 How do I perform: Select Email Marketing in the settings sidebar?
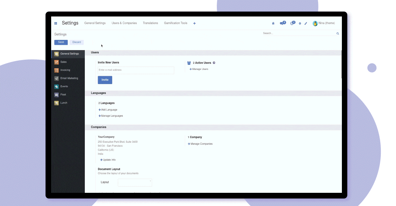point(69,78)
